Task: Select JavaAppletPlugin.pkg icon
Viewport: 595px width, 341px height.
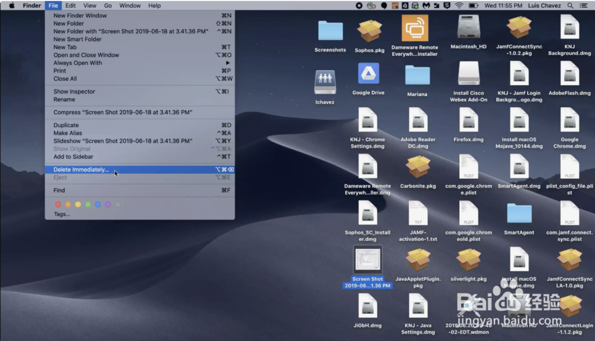Action: 418,259
